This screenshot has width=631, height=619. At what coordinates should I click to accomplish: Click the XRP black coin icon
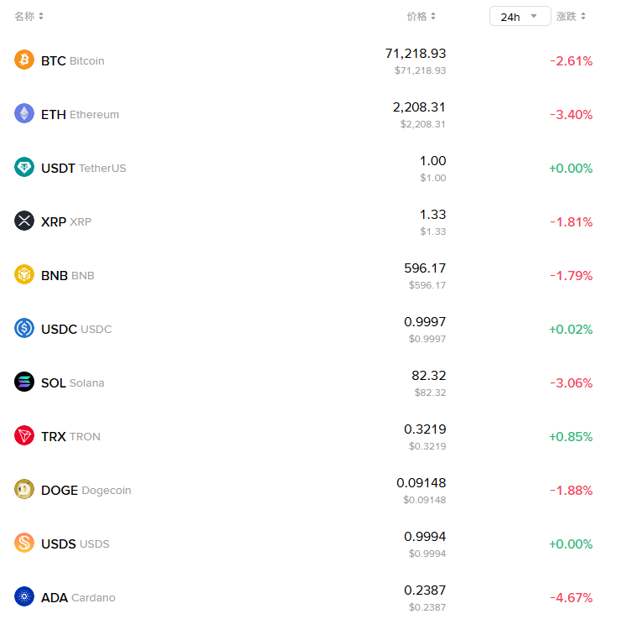(x=24, y=221)
